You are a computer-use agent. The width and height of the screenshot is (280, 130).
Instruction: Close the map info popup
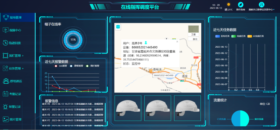[177, 41]
